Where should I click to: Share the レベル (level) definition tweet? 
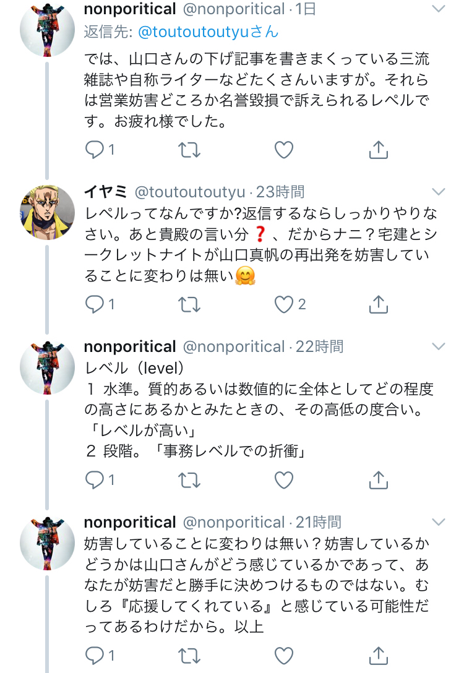coord(378,479)
